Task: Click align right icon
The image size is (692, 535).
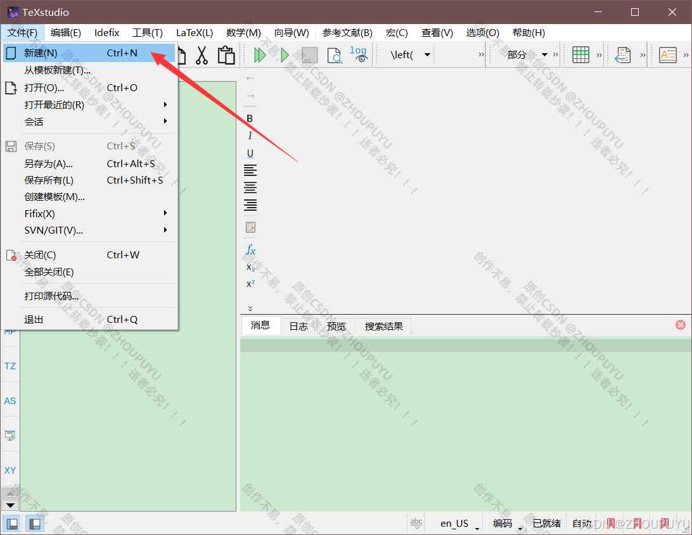Action: 250,205
